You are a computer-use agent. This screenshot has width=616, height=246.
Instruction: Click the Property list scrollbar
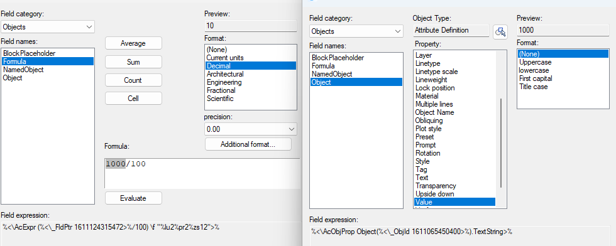501,143
